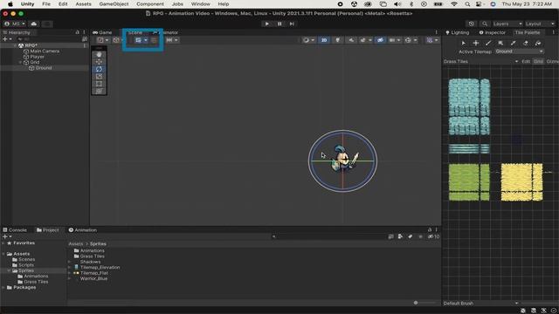Choose the Tile Palette move tool
Image resolution: width=559 pixels, height=314 pixels.
point(475,43)
